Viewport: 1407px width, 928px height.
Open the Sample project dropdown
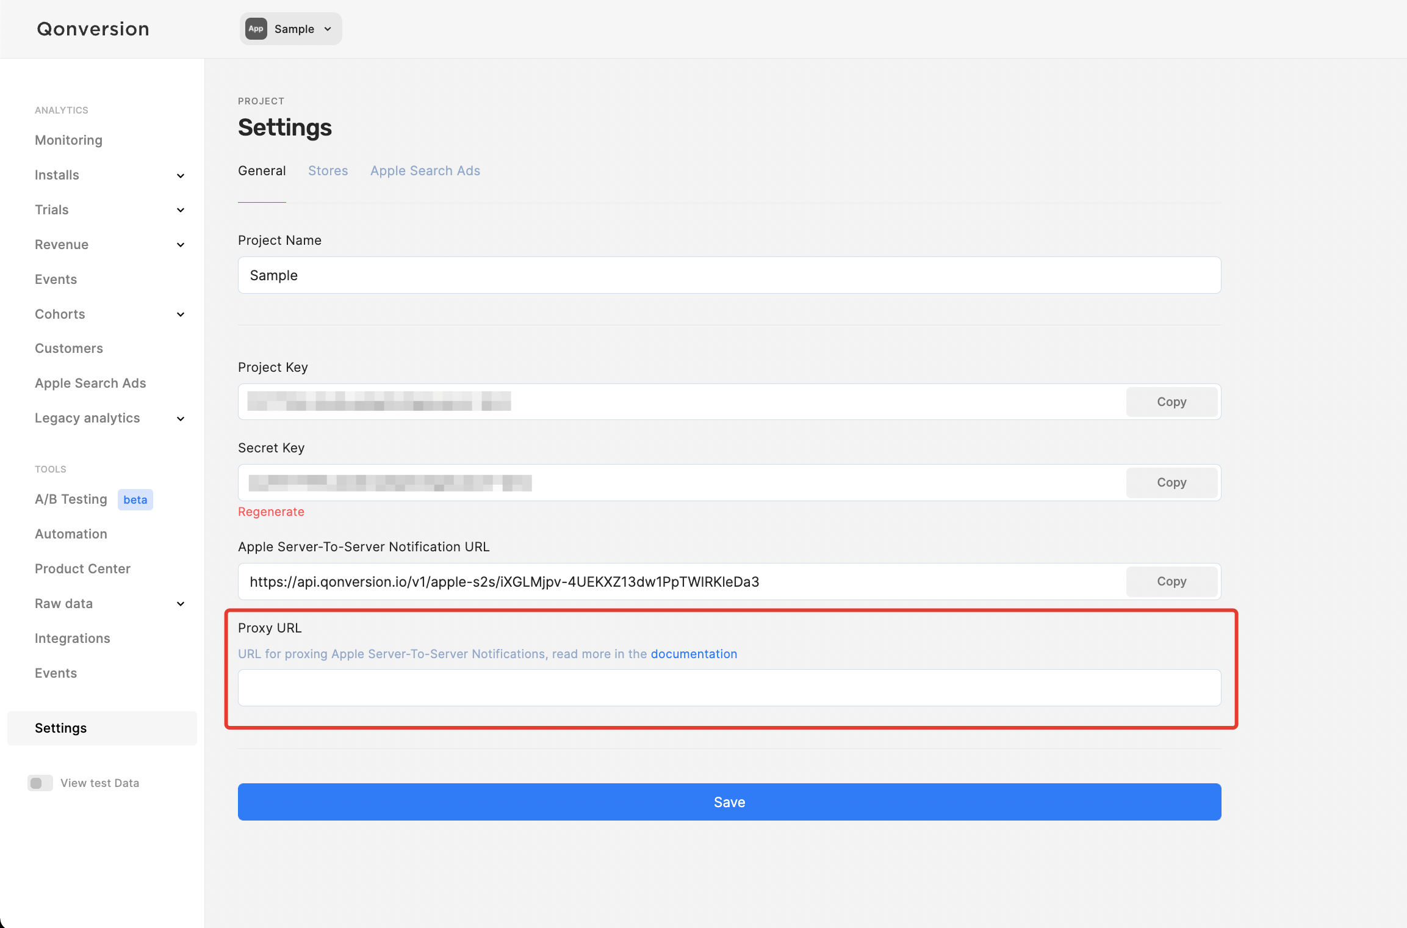pos(290,29)
